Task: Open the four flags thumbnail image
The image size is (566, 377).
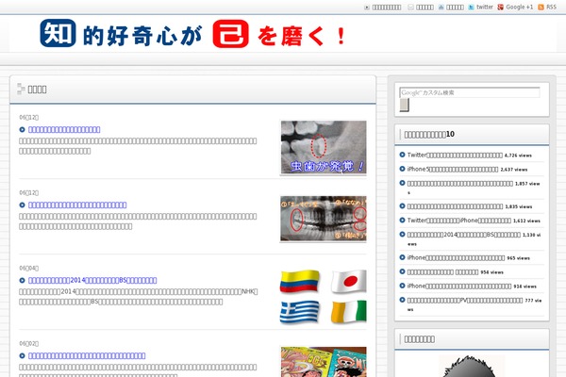Action: (x=324, y=297)
